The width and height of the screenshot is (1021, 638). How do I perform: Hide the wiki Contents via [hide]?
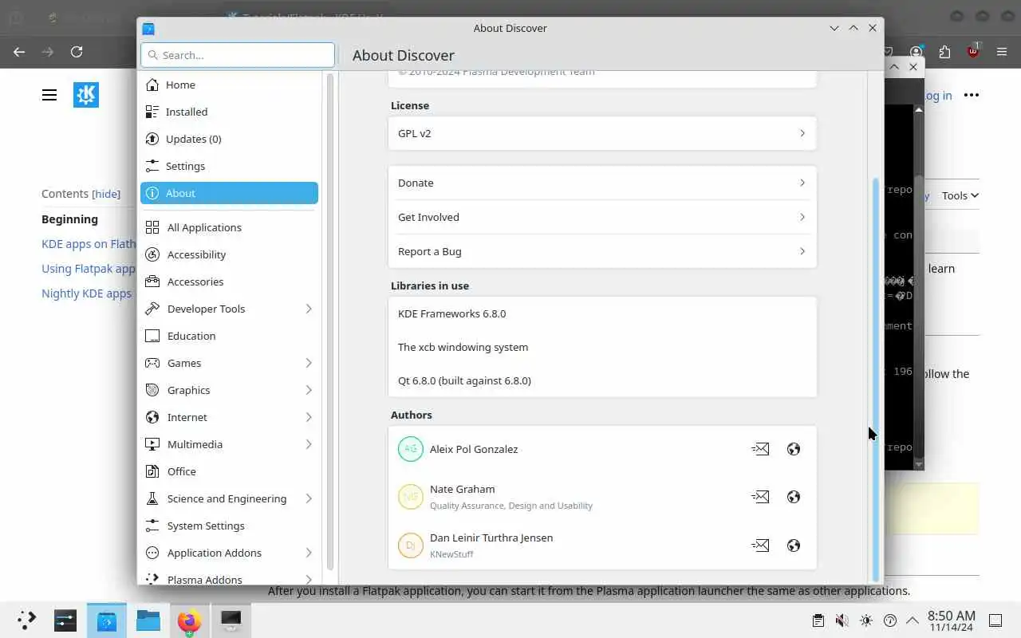[106, 194]
